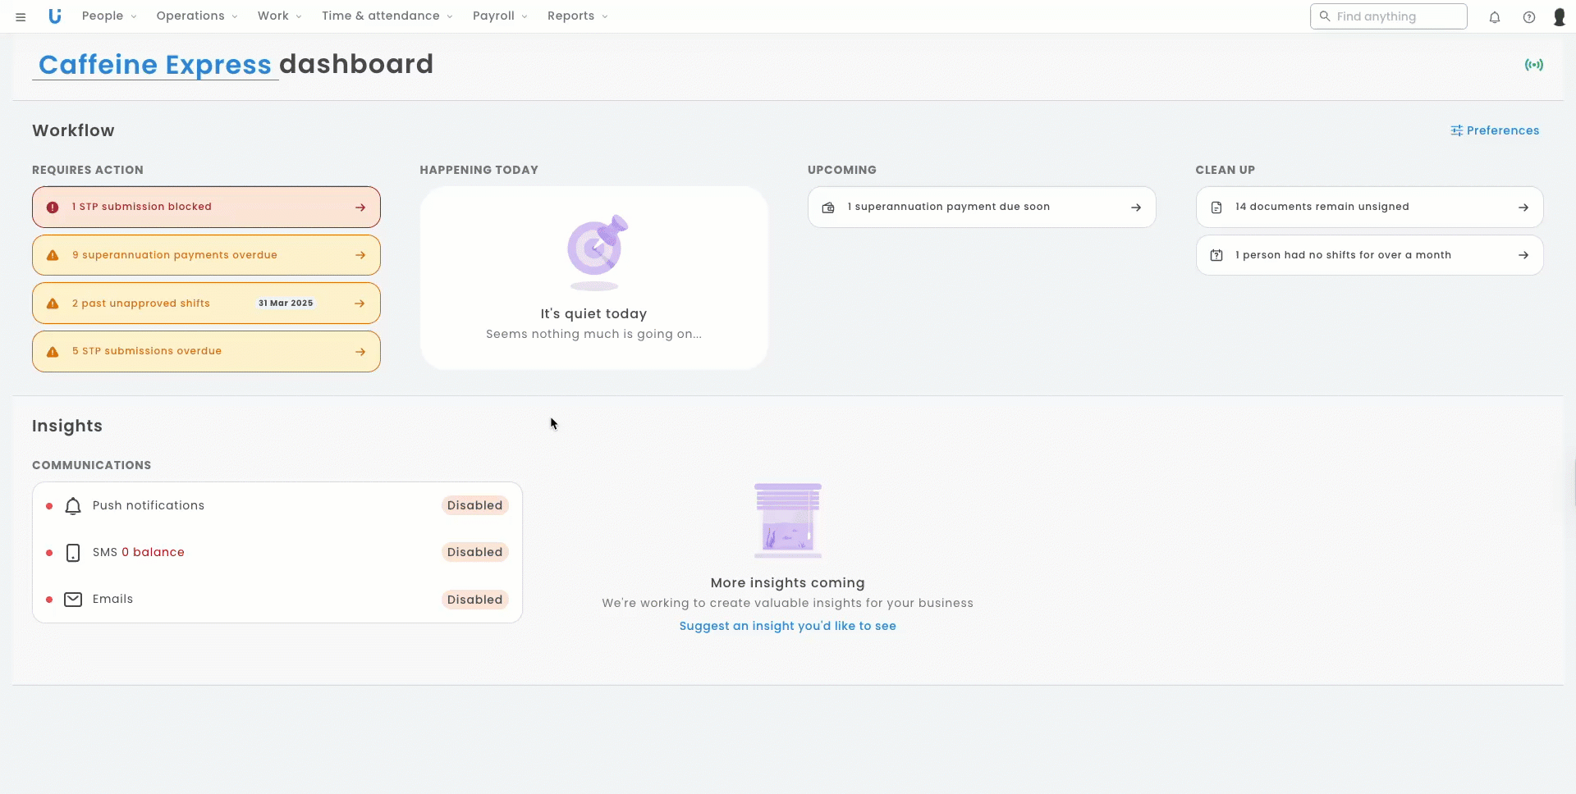
Task: Click Disabled status for Emails
Action: point(474,600)
